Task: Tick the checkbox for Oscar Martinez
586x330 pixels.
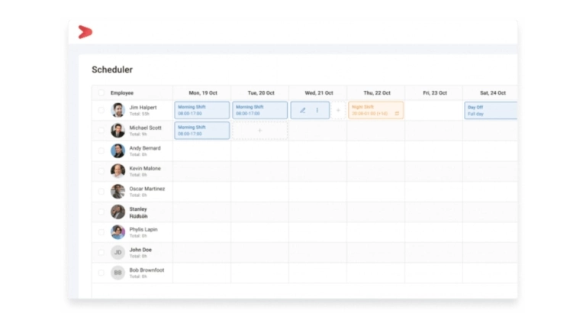Action: coord(101,192)
